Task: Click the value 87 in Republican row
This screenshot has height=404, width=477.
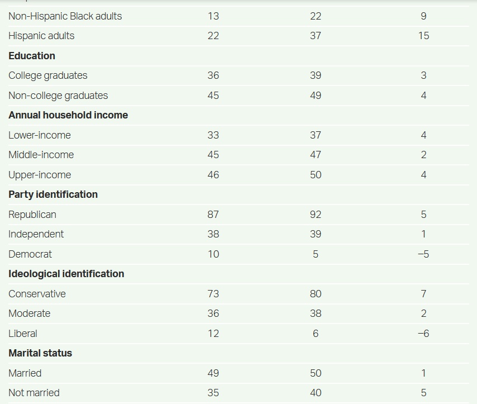Action: tap(213, 215)
